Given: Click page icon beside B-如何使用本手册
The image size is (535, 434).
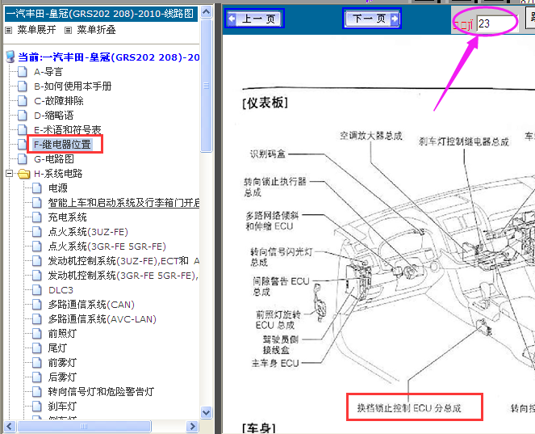Looking at the screenshot, I should (x=22, y=86).
